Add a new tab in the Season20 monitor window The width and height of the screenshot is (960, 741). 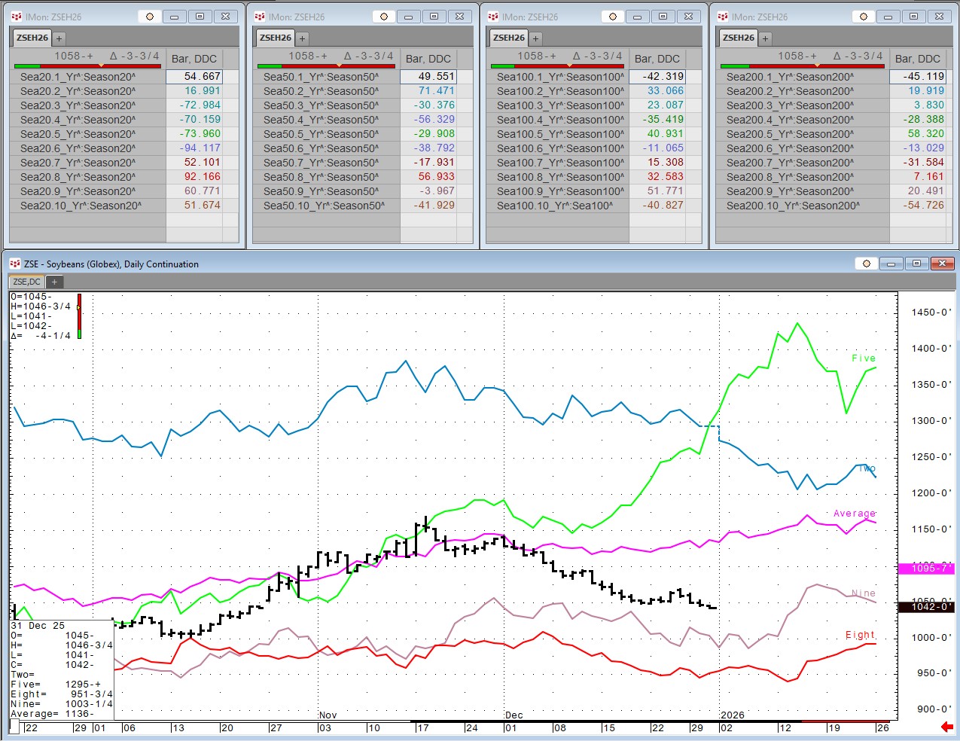[x=59, y=38]
